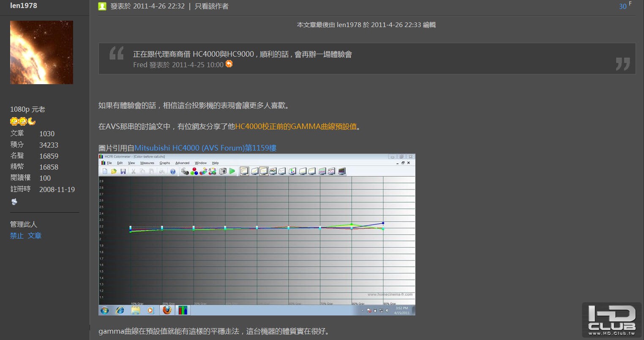Open View menu in HCFR Colorimeter
The width and height of the screenshot is (644, 340).
pos(131,163)
